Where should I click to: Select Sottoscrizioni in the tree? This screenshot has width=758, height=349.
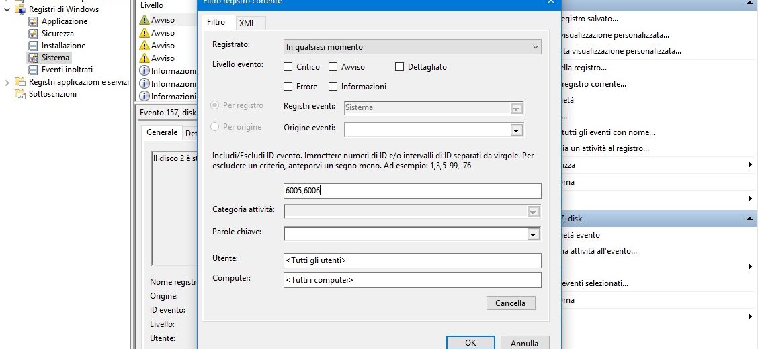[52, 94]
